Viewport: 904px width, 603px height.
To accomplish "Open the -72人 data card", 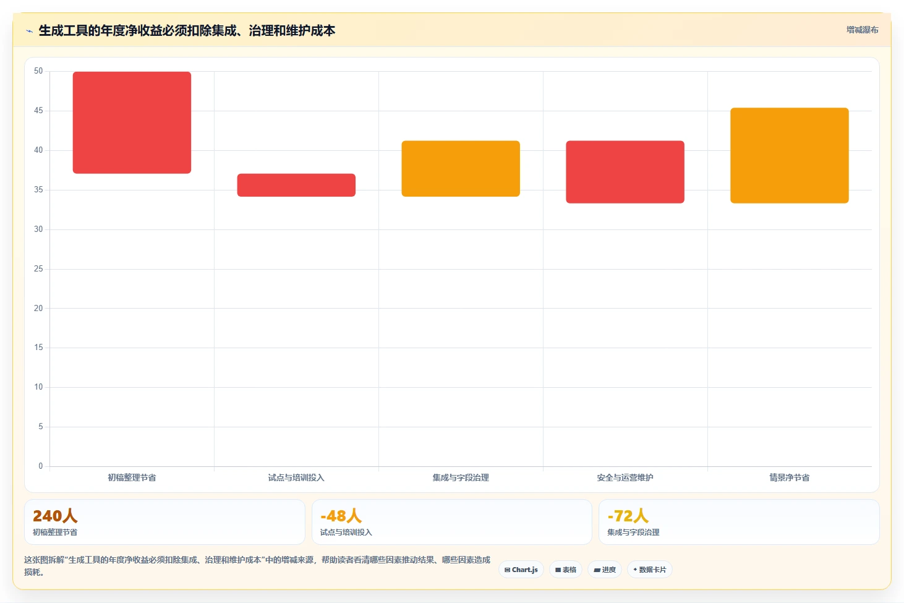I will pyautogui.click(x=739, y=522).
